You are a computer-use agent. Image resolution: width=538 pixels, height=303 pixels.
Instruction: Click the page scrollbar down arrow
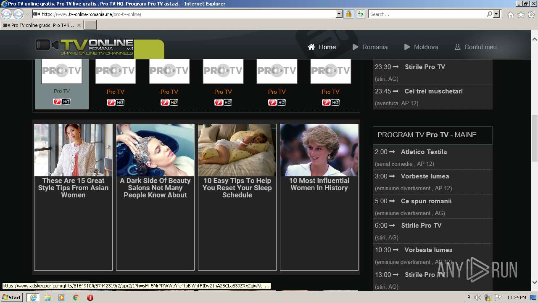click(x=535, y=282)
